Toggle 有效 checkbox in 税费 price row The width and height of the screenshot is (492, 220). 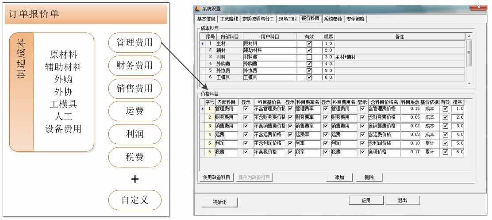click(445, 152)
